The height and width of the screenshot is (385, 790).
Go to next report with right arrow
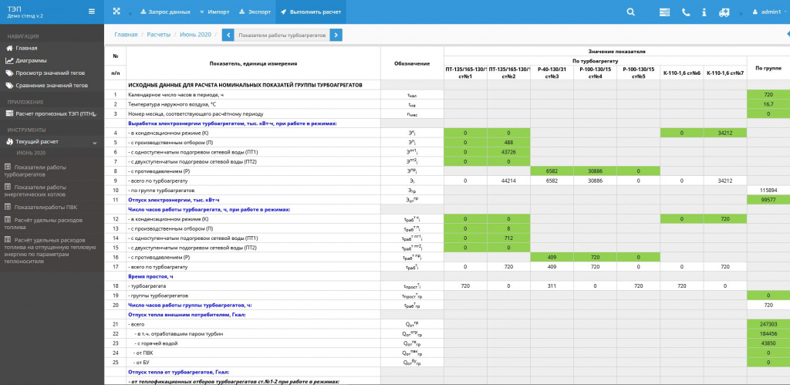(x=336, y=35)
